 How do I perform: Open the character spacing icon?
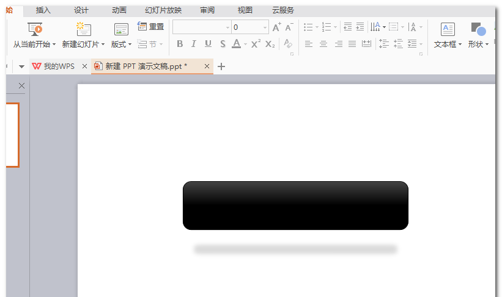(x=413, y=27)
